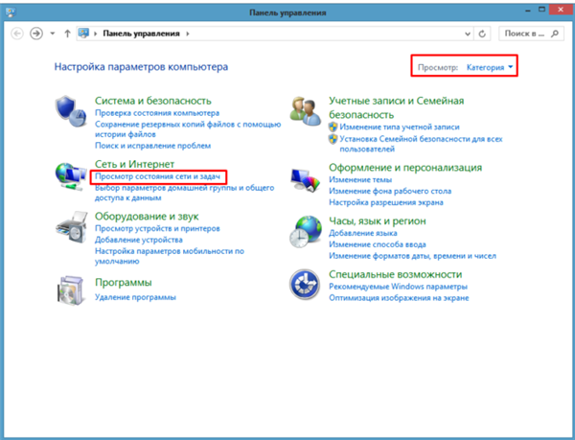Image resolution: width=575 pixels, height=440 pixels.
Task: Click Рекомендуемые Windows параметры
Action: pyautogui.click(x=398, y=287)
